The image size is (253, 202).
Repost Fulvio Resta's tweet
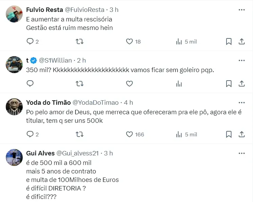click(x=79, y=41)
